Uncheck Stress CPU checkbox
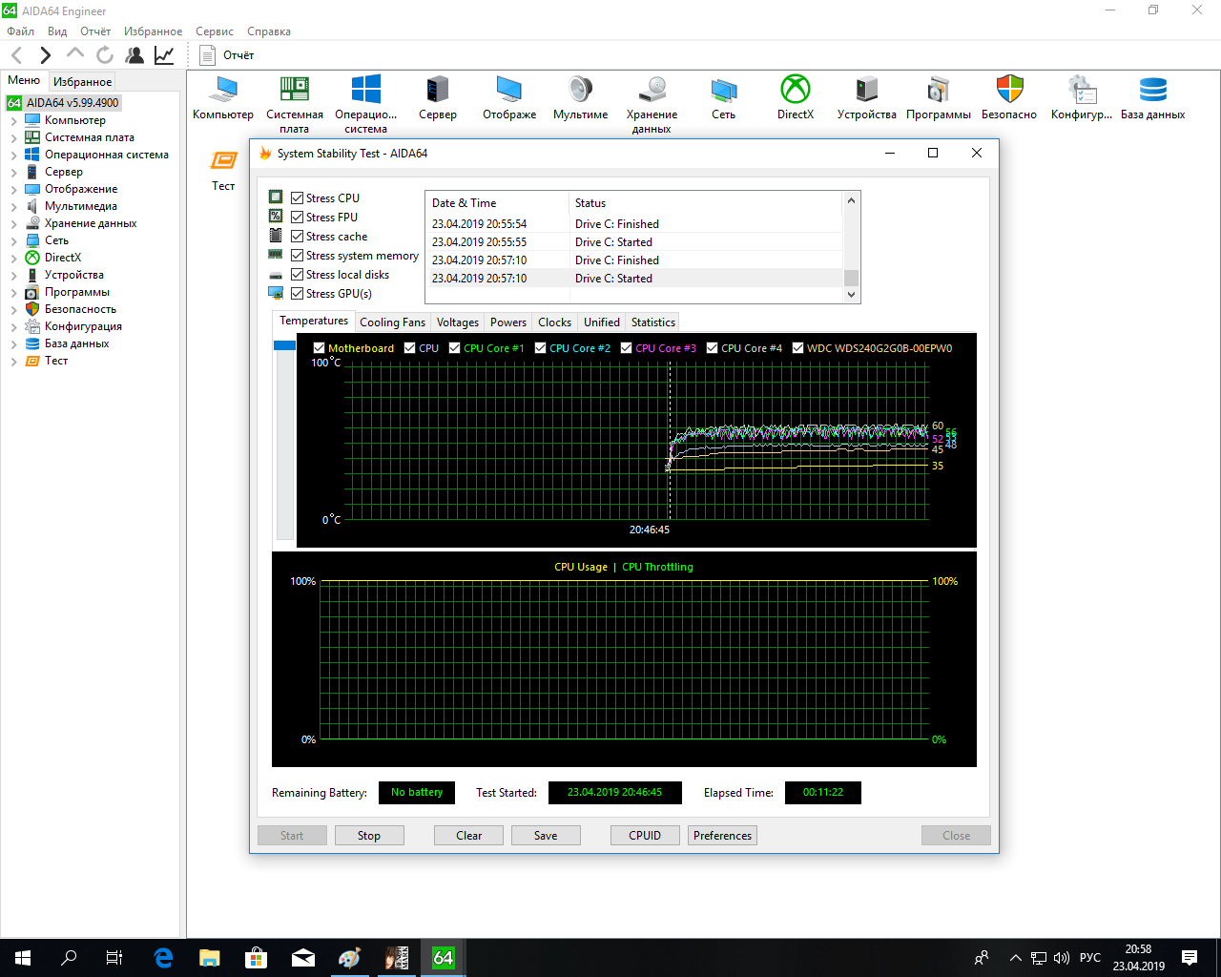The width and height of the screenshot is (1221, 977). (298, 198)
